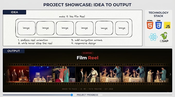Click the red IN MOTION badge
Image resolution: width=175 pixels, height=97 pixels.
pos(87,53)
